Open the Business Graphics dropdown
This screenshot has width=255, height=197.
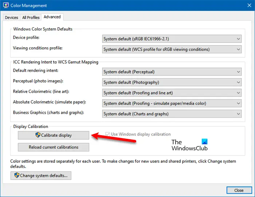(172, 114)
